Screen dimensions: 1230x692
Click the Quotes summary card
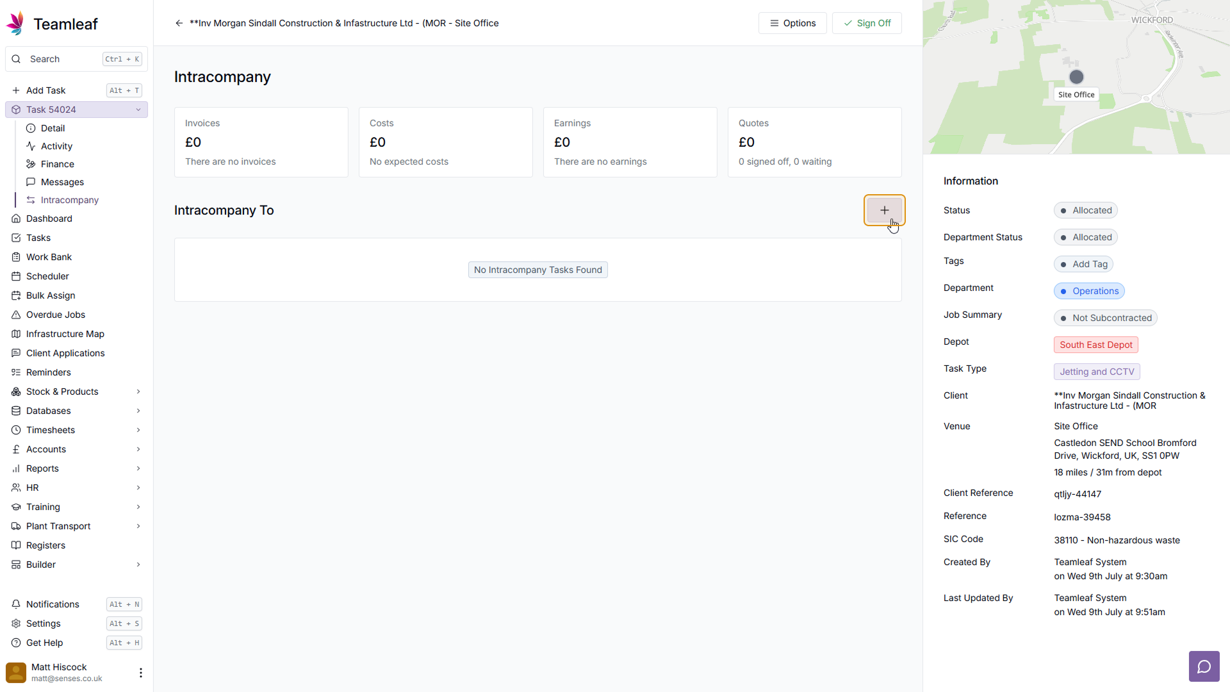point(815,142)
